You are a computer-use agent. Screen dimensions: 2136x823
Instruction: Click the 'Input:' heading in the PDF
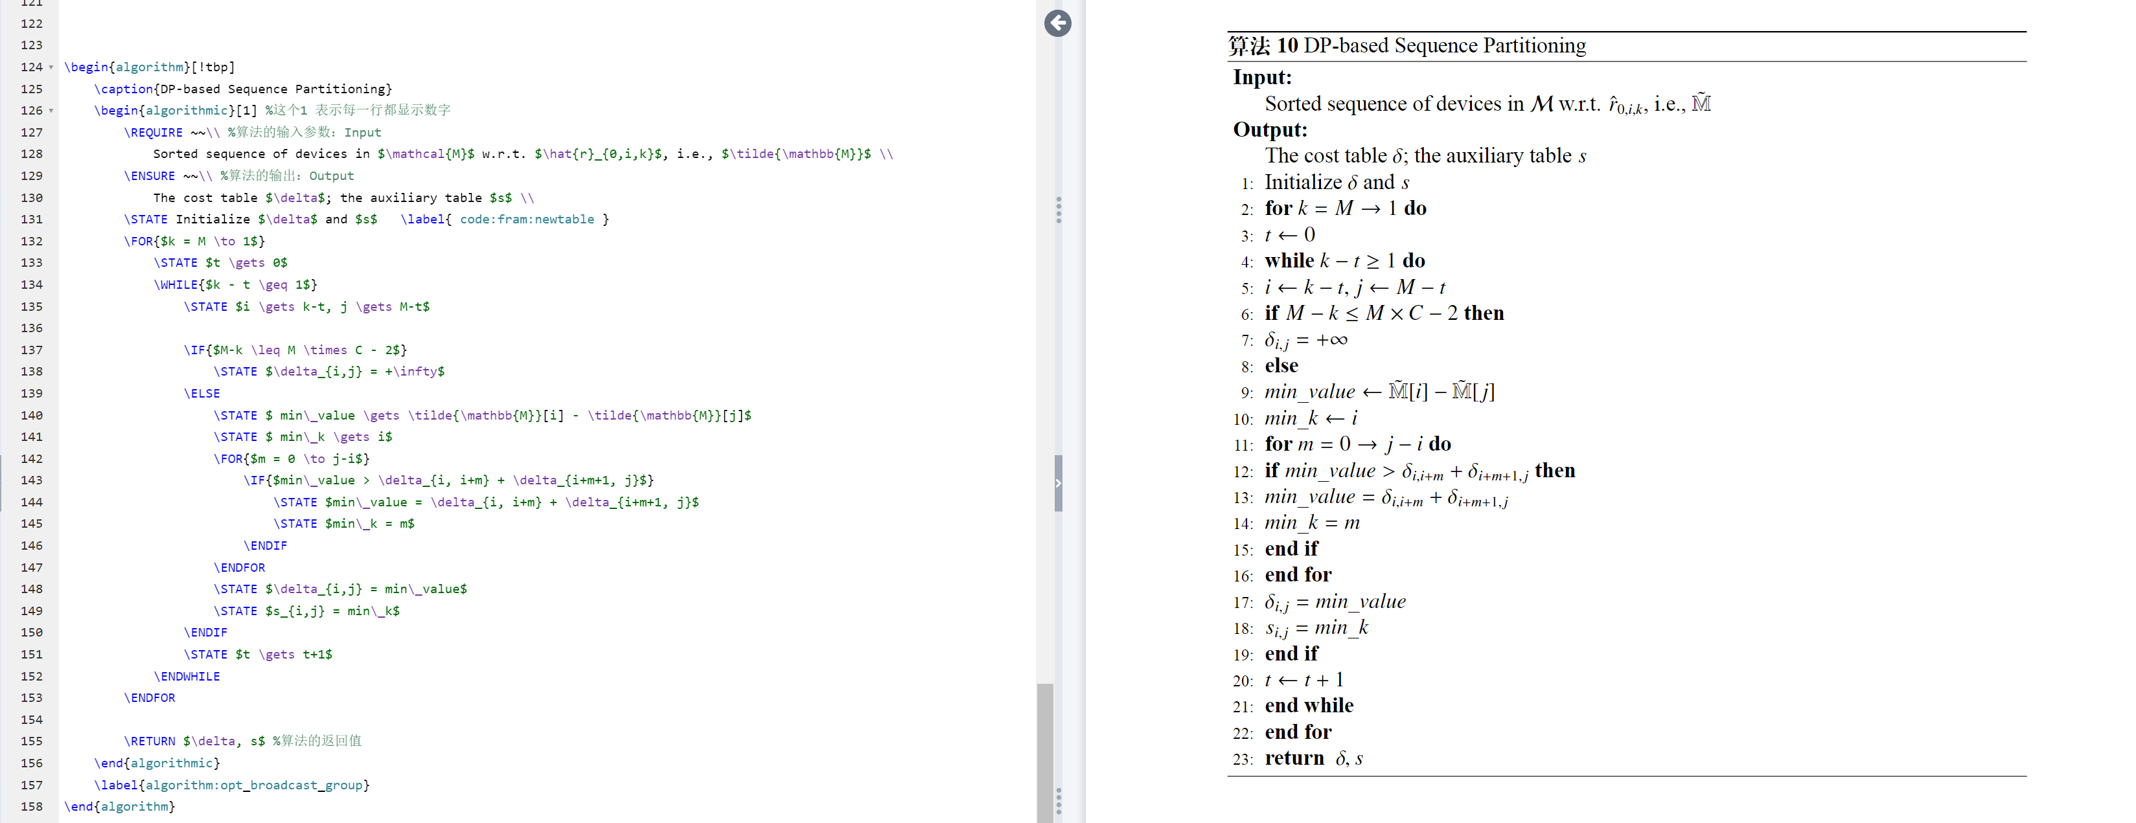point(1261,78)
